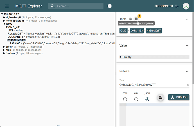
Task: Click the OMG_433 breadcrumb
Action: point(137,31)
